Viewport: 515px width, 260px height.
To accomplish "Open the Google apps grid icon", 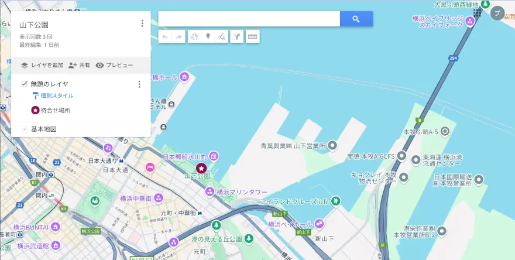I will [x=478, y=13].
